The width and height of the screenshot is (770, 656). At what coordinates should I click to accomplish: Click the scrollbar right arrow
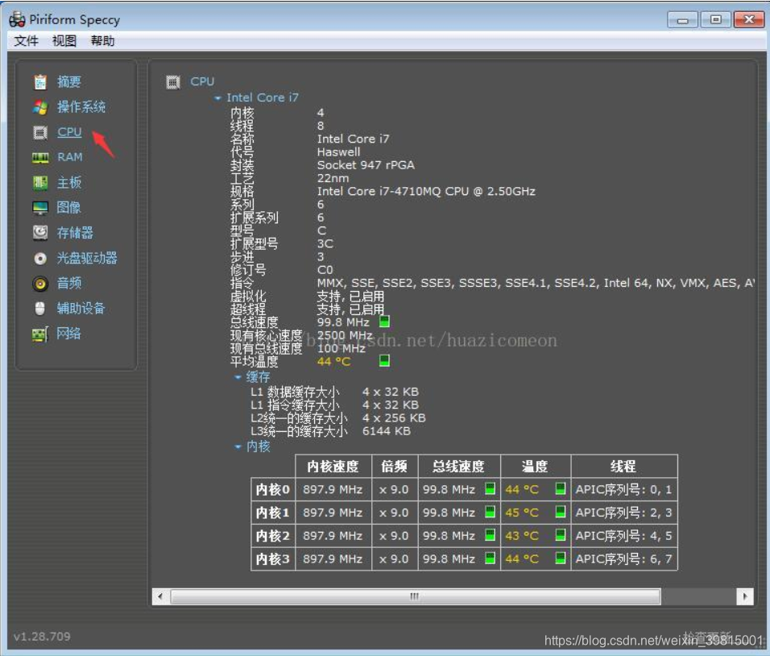[x=745, y=597]
